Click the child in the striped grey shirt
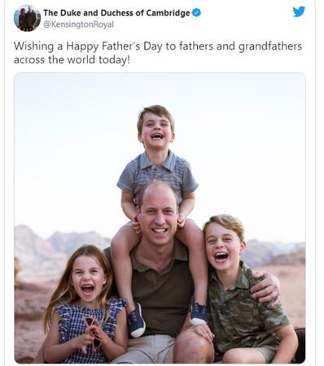This screenshot has width=324, height=366. pos(157,173)
